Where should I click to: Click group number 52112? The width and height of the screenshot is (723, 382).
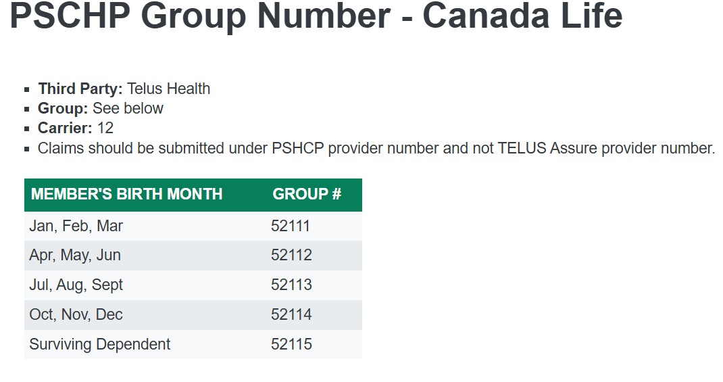pyautogui.click(x=291, y=256)
